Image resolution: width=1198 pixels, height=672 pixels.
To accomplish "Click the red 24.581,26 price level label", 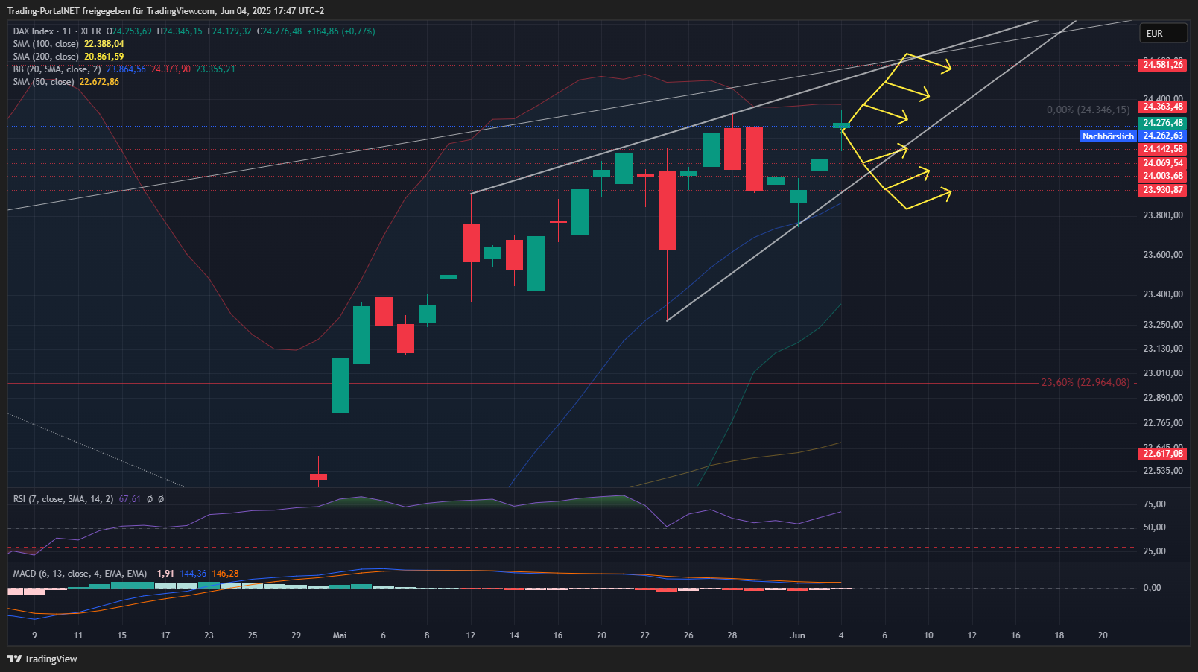I will [1162, 65].
